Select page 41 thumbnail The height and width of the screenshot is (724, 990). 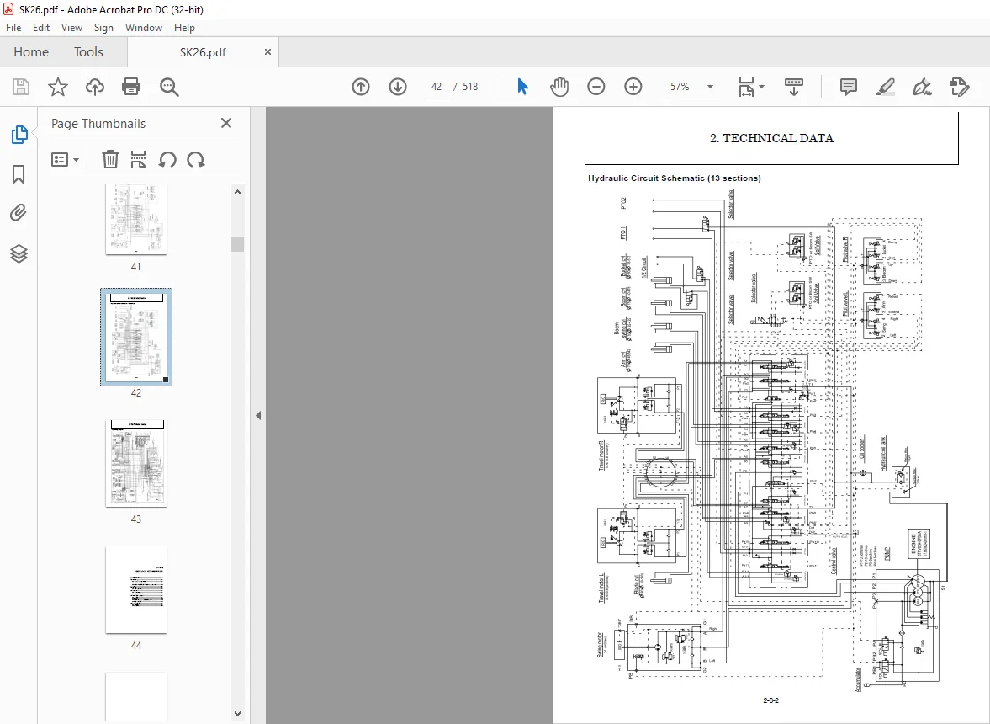(135, 220)
